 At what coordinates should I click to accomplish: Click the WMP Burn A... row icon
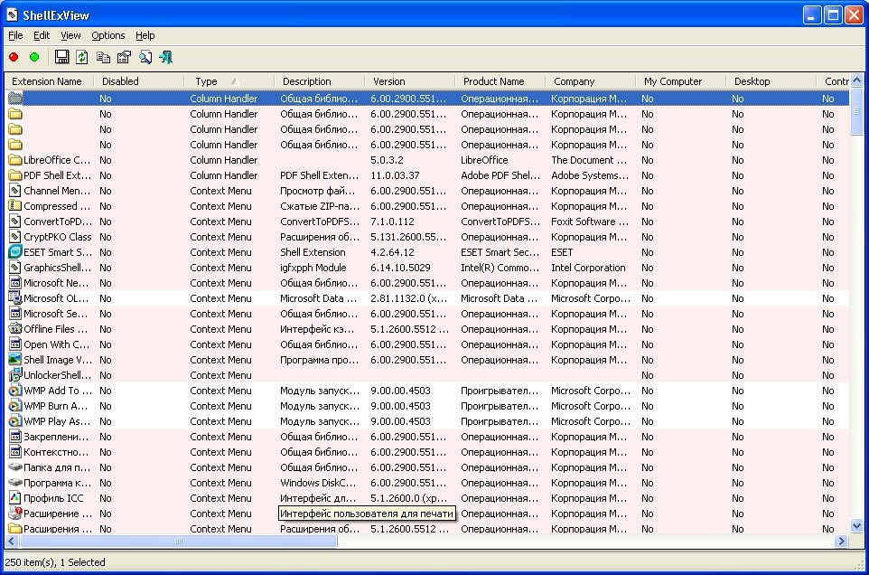(x=15, y=406)
